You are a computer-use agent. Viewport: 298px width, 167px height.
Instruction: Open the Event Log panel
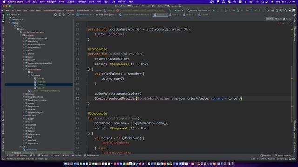[x=266, y=155]
